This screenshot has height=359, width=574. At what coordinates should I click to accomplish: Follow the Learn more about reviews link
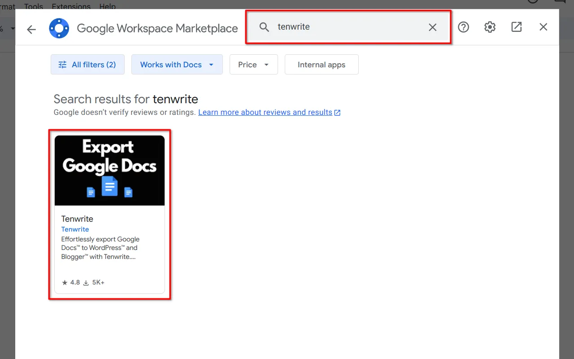click(265, 112)
